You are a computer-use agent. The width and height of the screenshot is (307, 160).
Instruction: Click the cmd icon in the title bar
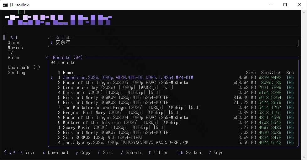coord(5,5)
